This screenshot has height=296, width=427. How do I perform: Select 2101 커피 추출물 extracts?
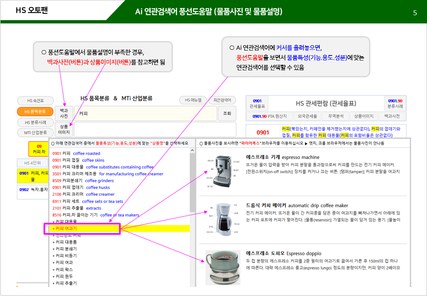77,208
